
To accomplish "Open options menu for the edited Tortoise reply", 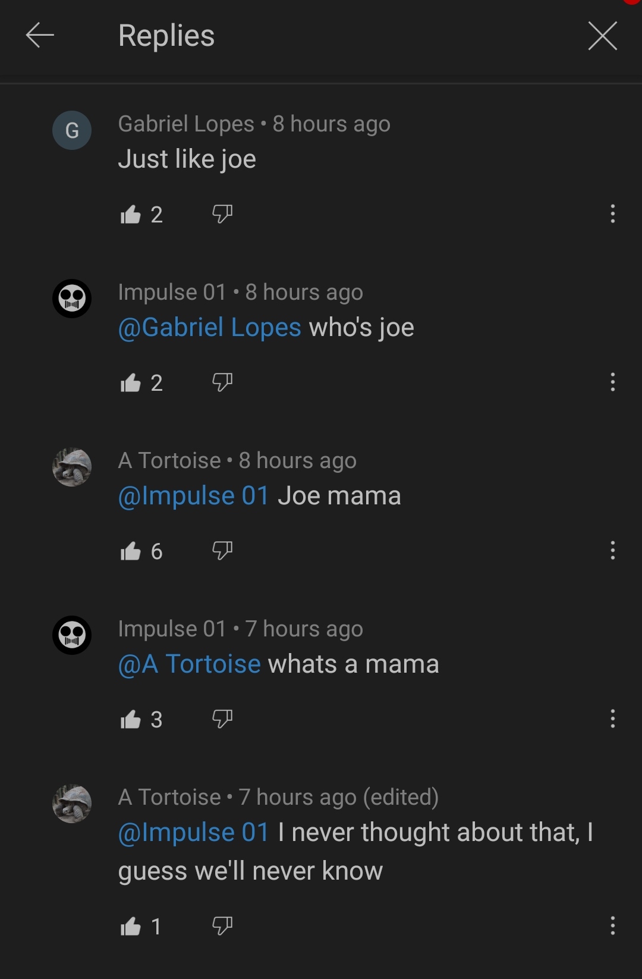I will point(612,926).
